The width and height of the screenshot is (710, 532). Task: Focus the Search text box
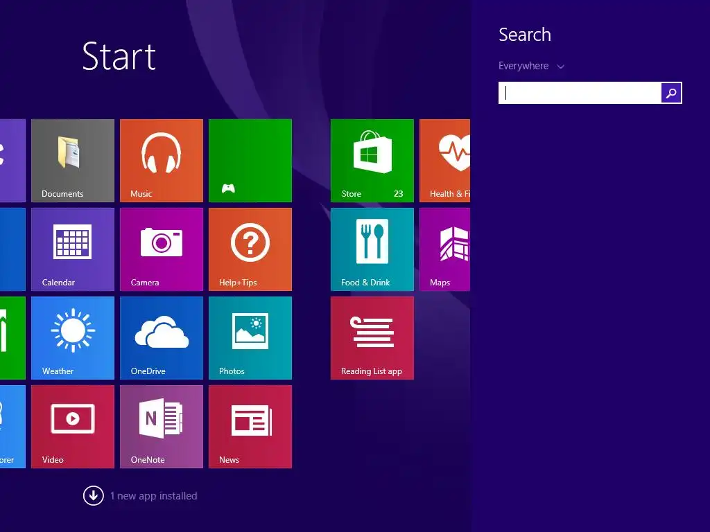(x=580, y=93)
